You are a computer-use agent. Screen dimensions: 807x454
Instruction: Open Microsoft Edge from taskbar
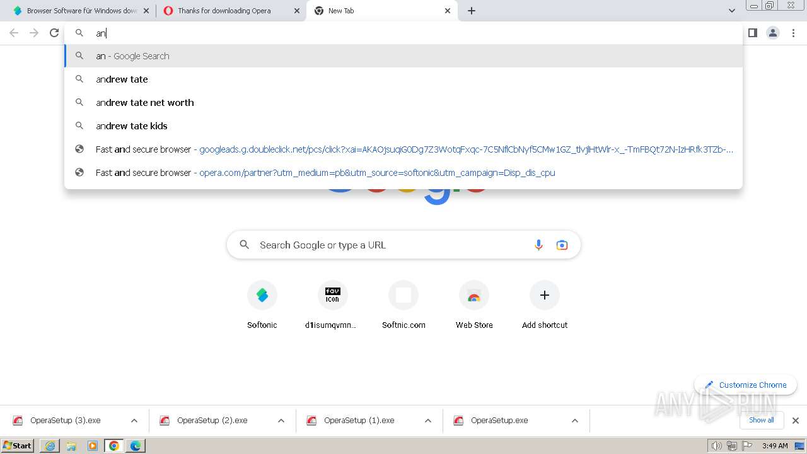pos(136,446)
